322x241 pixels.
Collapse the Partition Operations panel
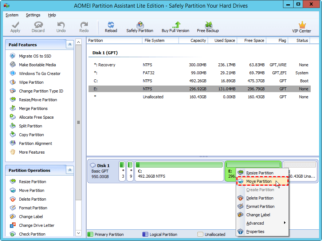(70, 170)
